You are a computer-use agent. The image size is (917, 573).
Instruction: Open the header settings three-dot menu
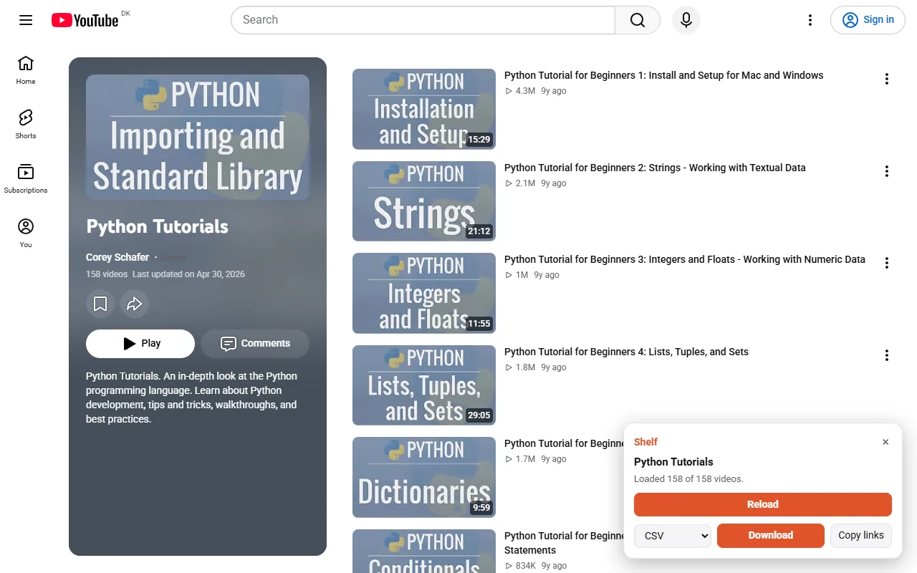810,20
